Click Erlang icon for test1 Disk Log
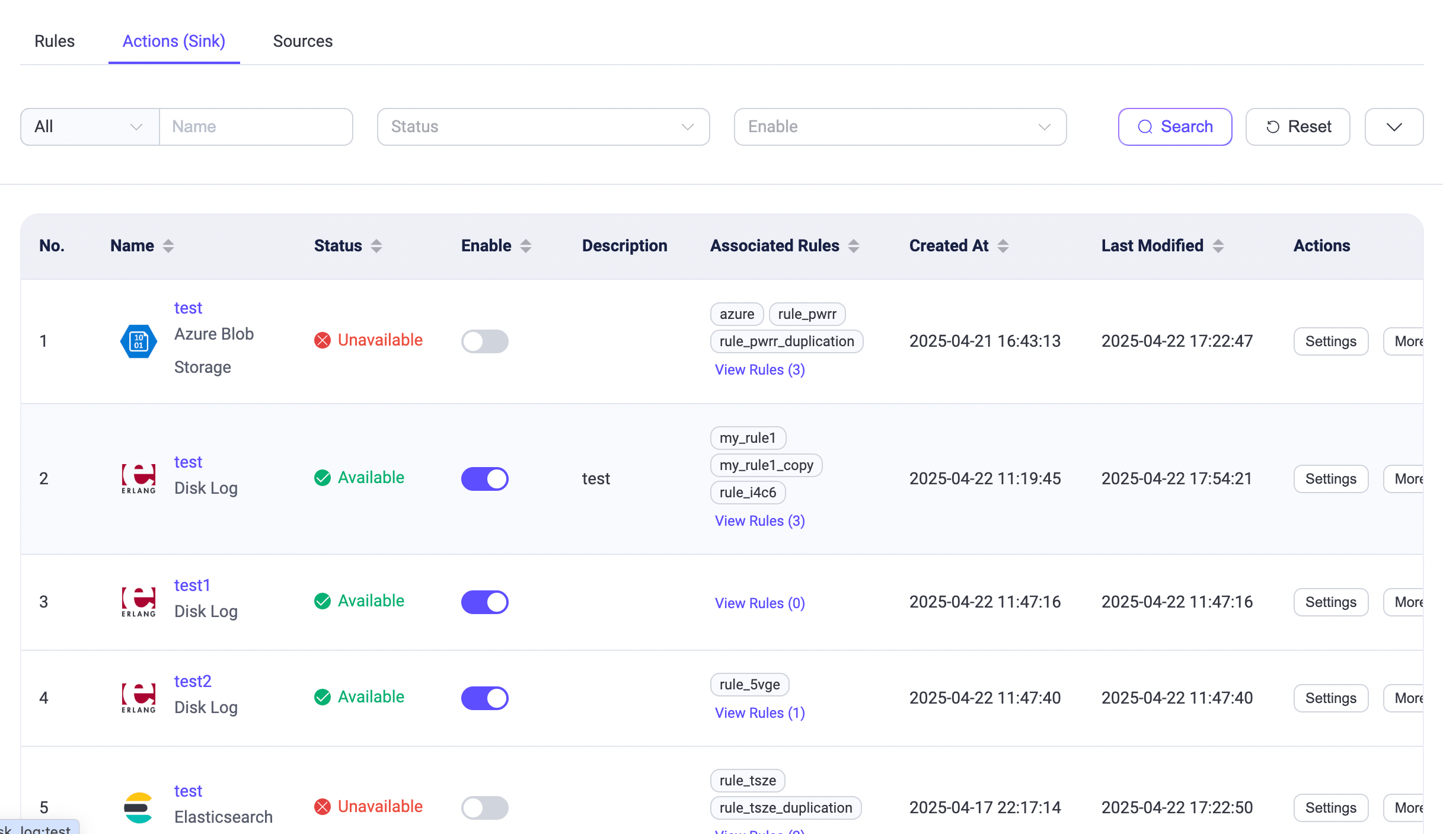 [138, 602]
